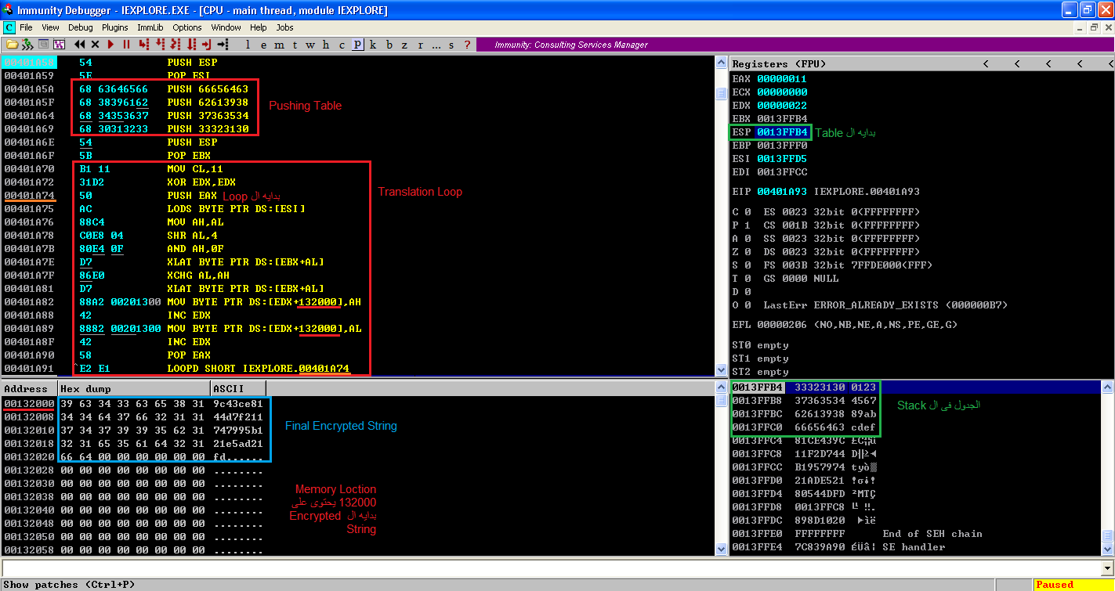Select the XOR EDX,EDX instruction row

click(x=357, y=182)
